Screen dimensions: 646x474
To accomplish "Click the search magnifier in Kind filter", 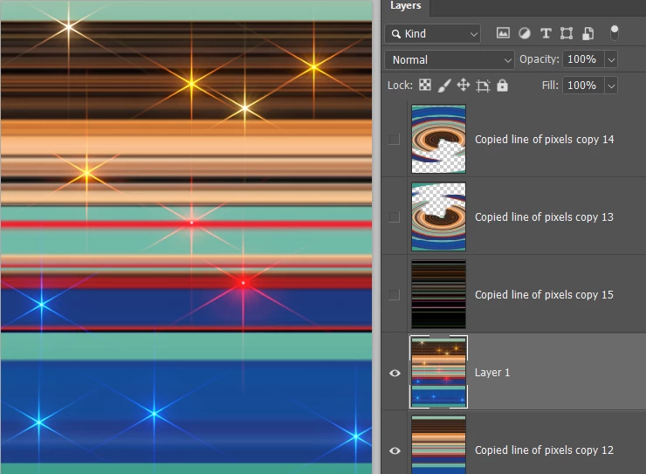I will (396, 34).
